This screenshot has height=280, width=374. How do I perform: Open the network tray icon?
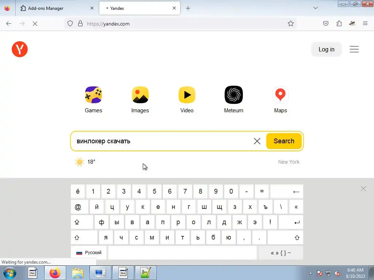click(x=328, y=273)
